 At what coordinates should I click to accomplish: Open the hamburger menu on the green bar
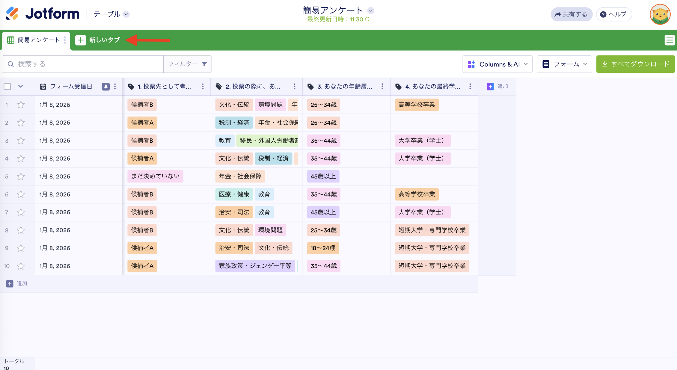670,40
